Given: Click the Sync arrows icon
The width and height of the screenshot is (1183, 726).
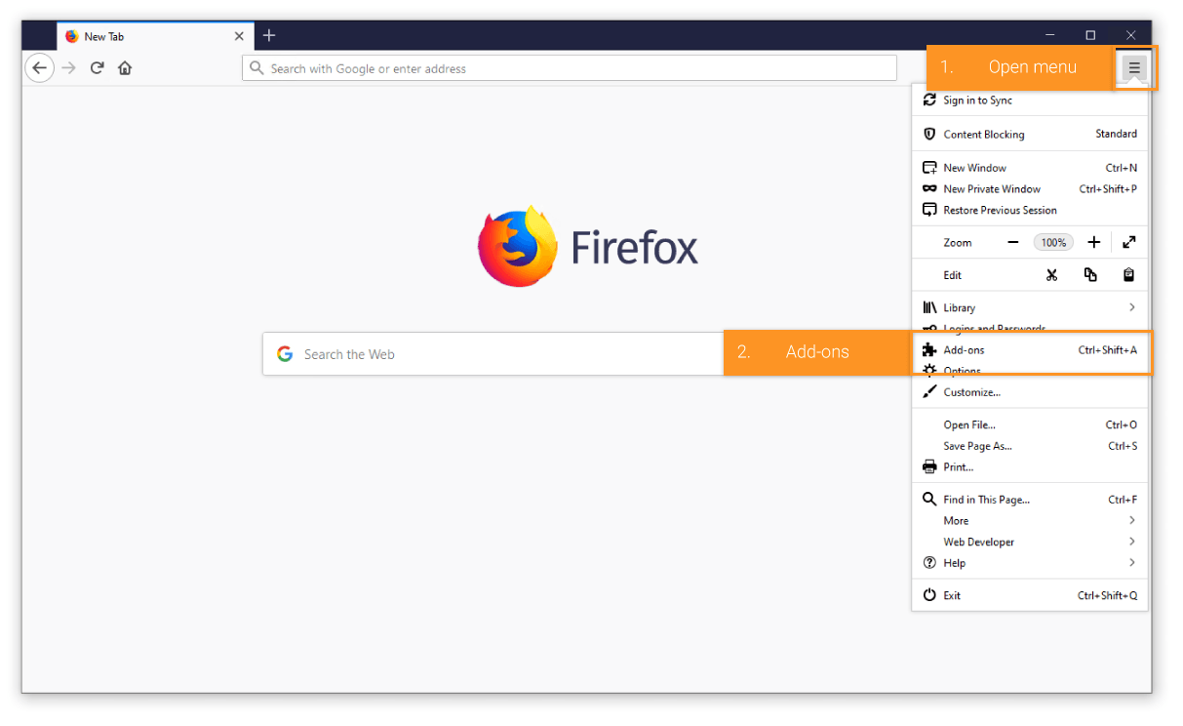Looking at the screenshot, I should (x=929, y=100).
